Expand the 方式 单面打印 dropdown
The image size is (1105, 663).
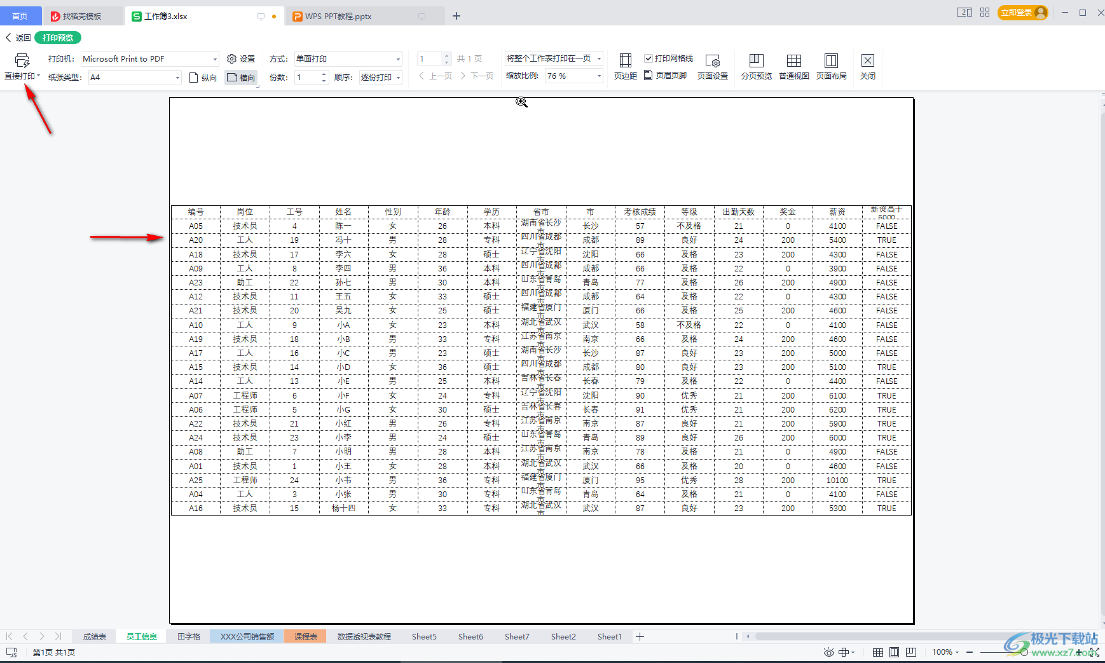[399, 59]
